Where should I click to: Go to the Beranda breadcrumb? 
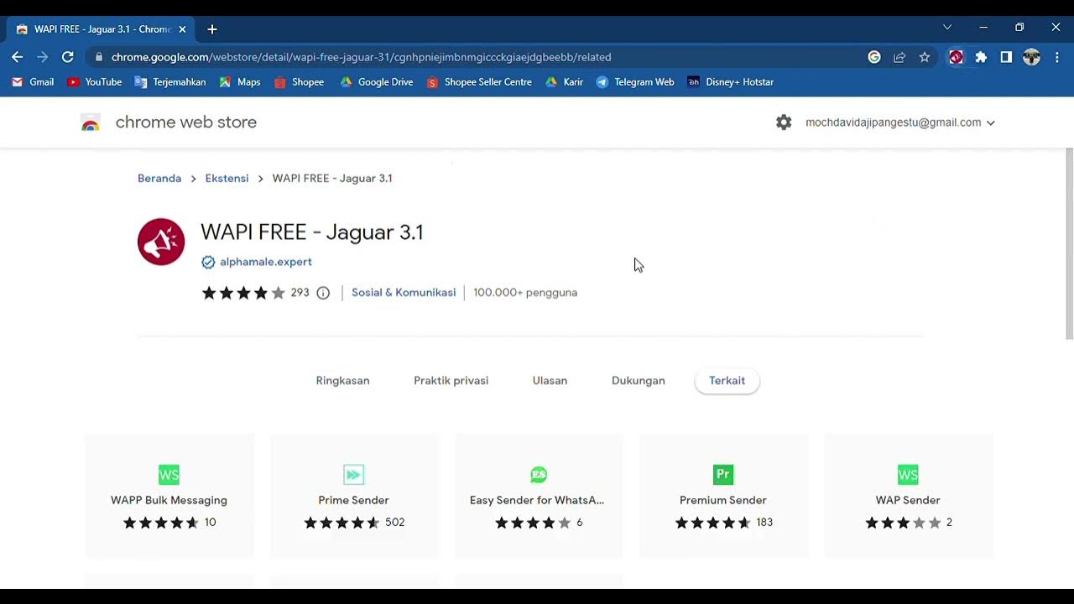[159, 179]
